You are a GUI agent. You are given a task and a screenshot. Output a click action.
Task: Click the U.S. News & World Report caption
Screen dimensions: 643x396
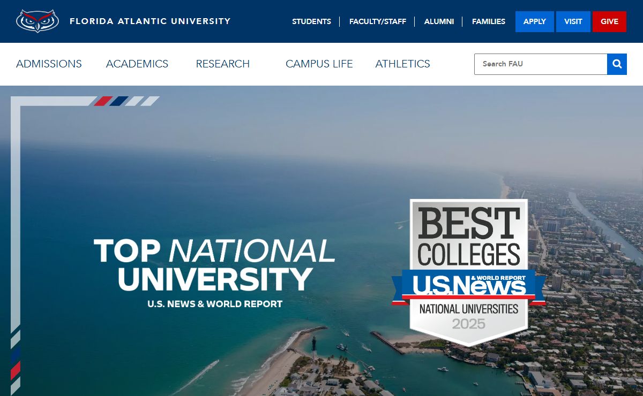click(x=215, y=304)
